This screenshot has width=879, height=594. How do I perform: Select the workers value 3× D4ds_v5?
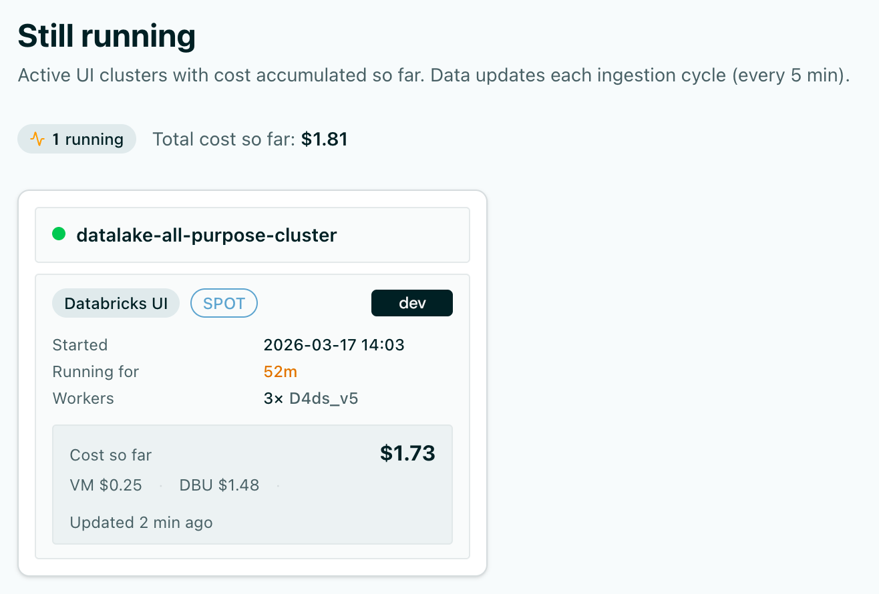(311, 398)
